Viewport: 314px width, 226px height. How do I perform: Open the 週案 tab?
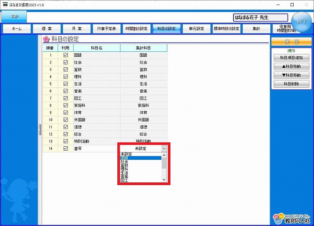47,29
